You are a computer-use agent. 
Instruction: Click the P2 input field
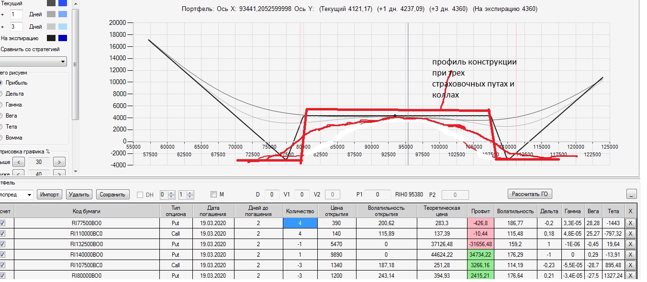[455, 195]
